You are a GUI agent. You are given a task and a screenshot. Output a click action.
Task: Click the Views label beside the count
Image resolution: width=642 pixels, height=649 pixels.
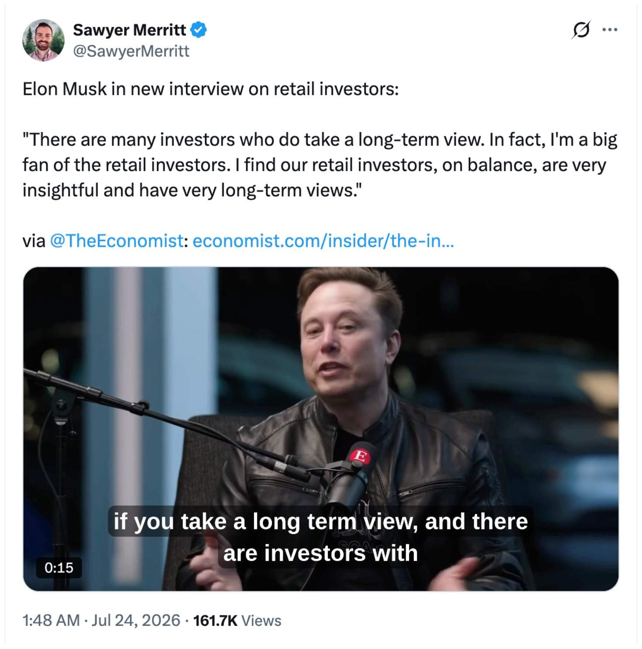(261, 620)
